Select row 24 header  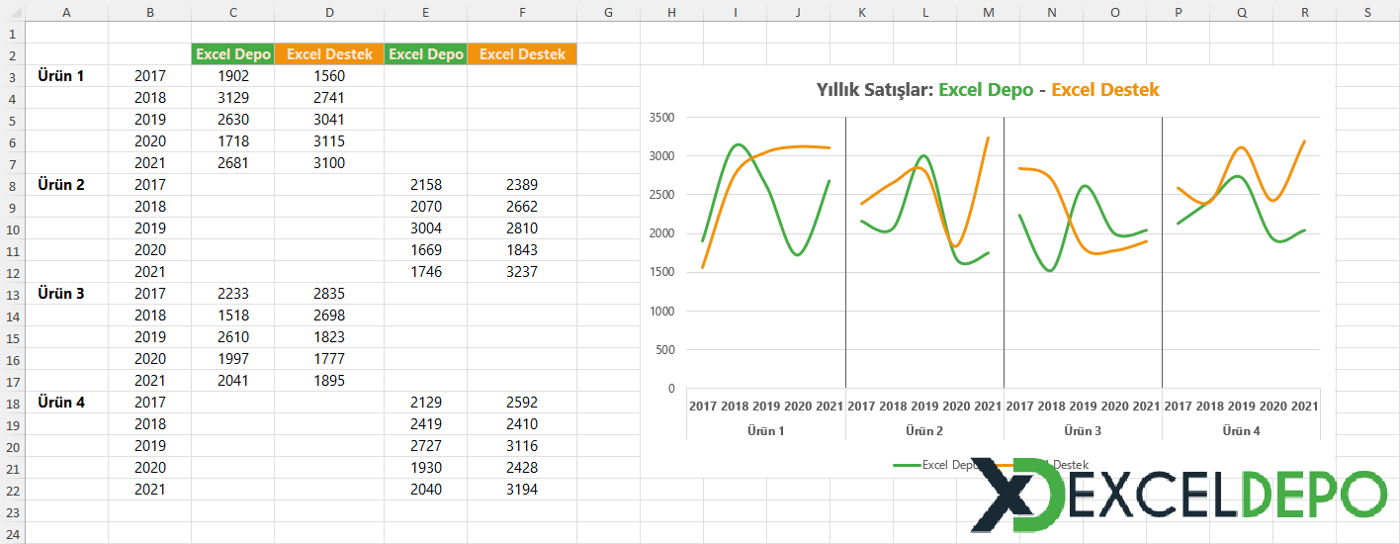point(12,533)
